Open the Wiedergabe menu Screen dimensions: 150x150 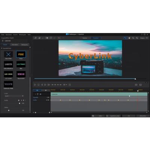coord(22,34)
